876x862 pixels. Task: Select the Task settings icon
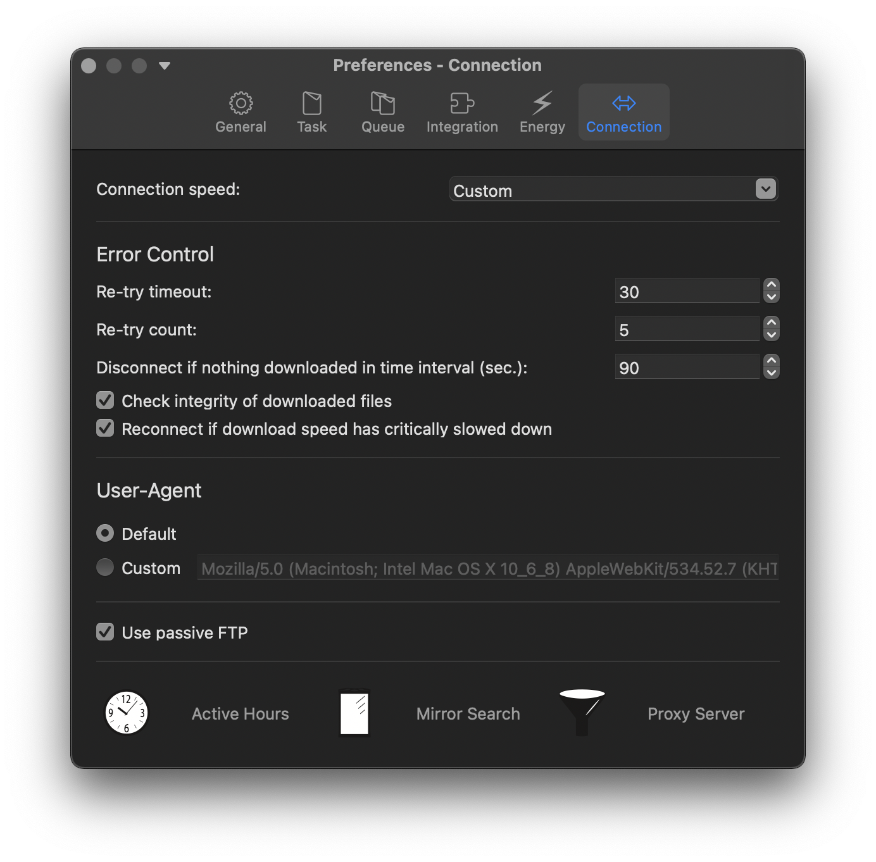311,103
